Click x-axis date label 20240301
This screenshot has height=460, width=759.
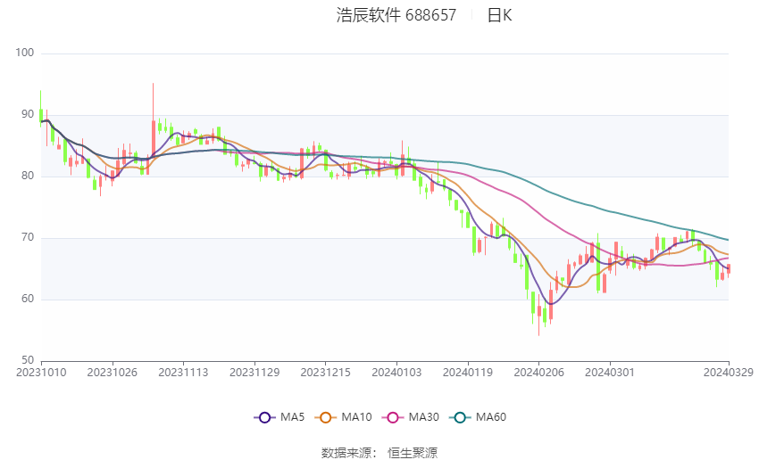click(610, 373)
